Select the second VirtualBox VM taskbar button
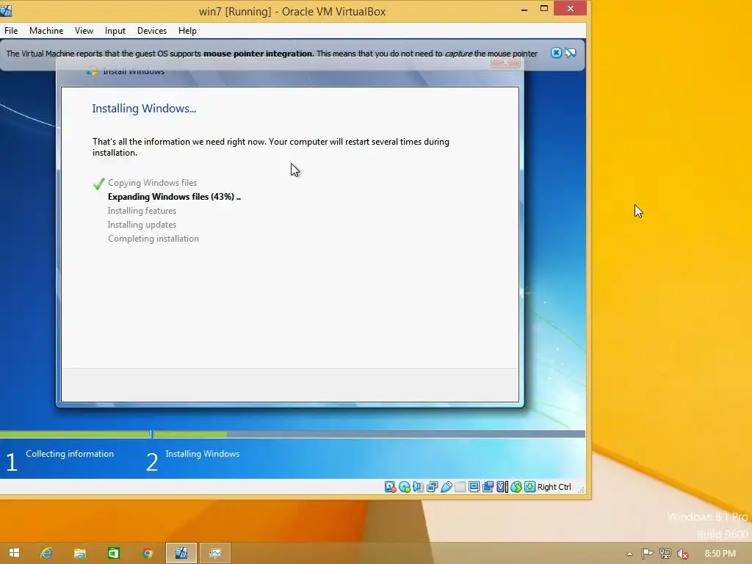This screenshot has height=564, width=752. click(215, 553)
